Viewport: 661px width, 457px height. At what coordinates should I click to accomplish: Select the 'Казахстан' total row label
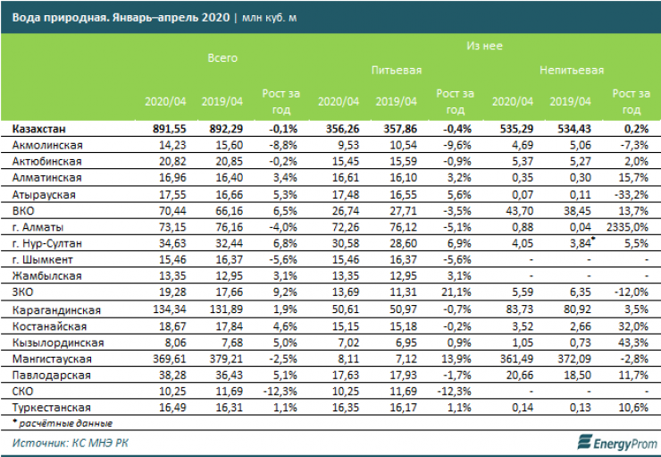click(38, 129)
